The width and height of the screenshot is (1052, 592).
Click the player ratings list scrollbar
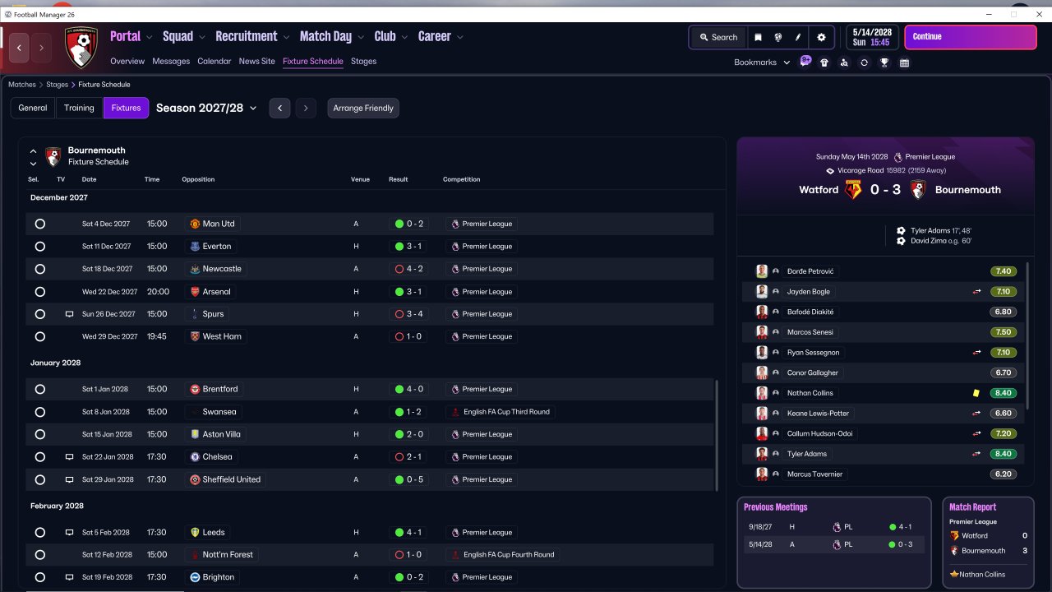point(1027,335)
